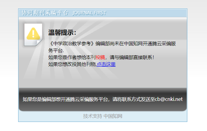Click the 技术支持 中国知网 footer text
The height and width of the screenshot is (131, 207).
pos(103,116)
